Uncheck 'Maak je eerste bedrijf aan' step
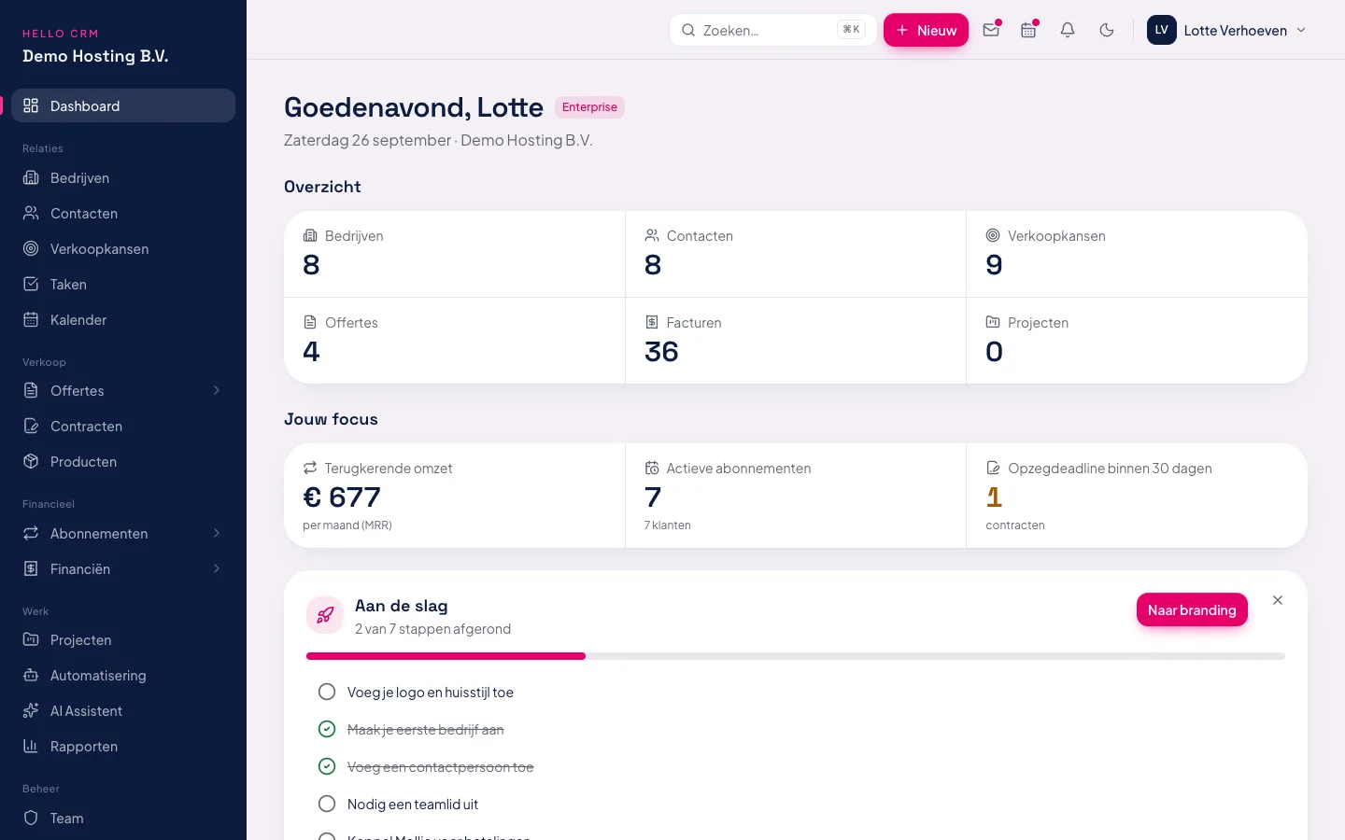This screenshot has height=840, width=1345. pos(327,729)
